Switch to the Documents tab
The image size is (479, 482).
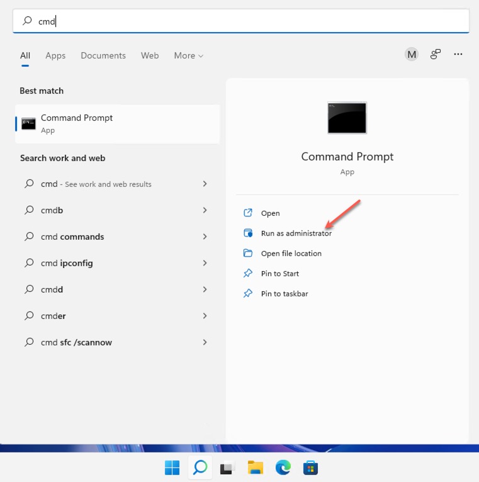click(x=103, y=55)
